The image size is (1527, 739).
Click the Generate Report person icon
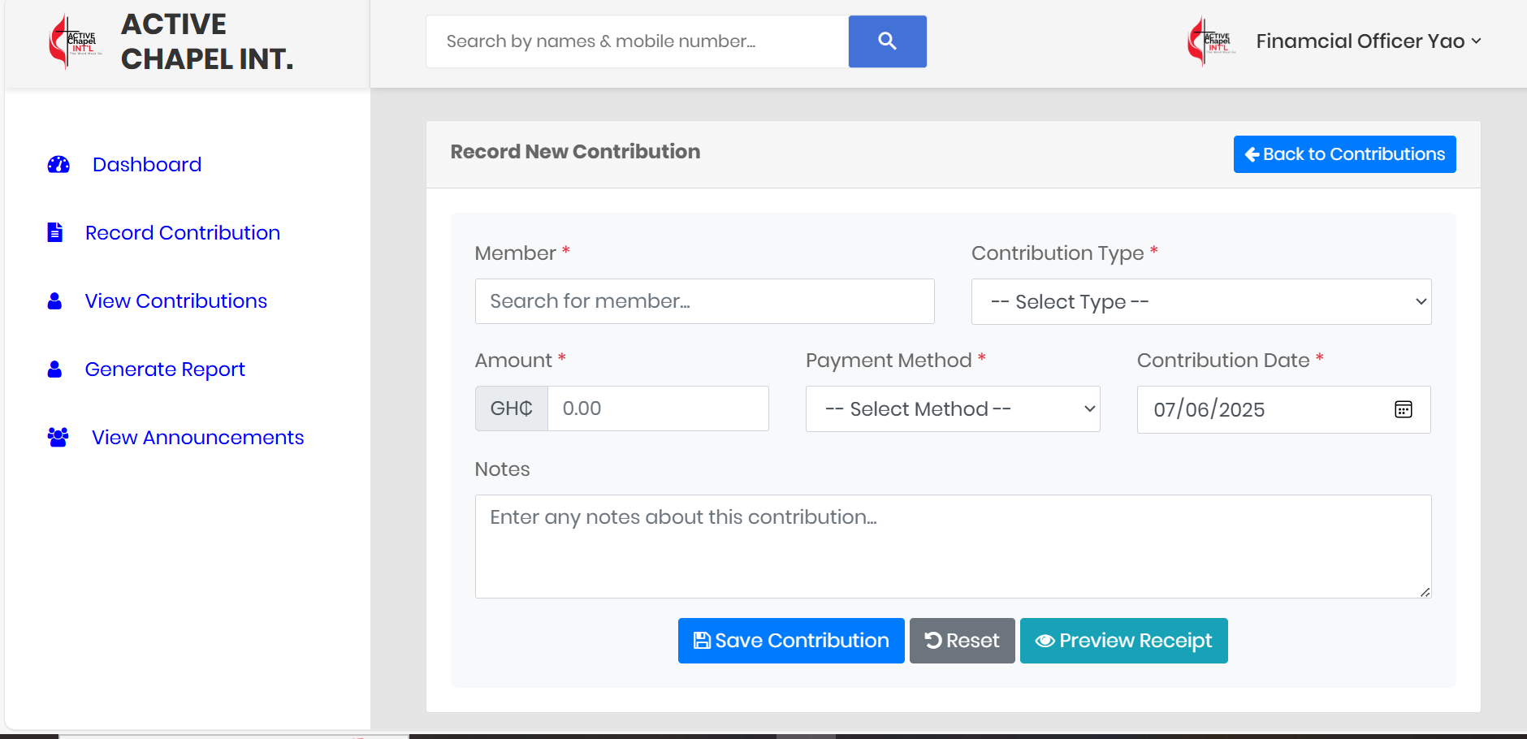tap(54, 369)
